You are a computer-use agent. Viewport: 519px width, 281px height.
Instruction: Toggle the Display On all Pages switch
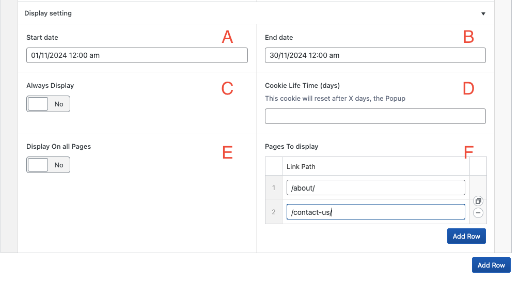click(48, 165)
